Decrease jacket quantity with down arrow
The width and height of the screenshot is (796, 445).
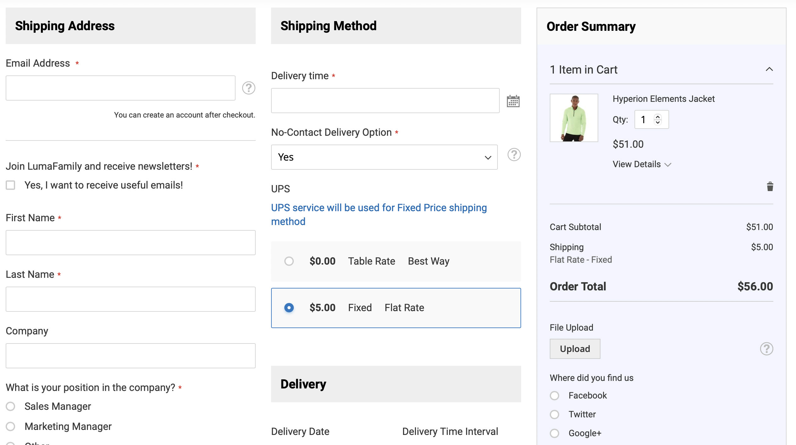pyautogui.click(x=658, y=123)
